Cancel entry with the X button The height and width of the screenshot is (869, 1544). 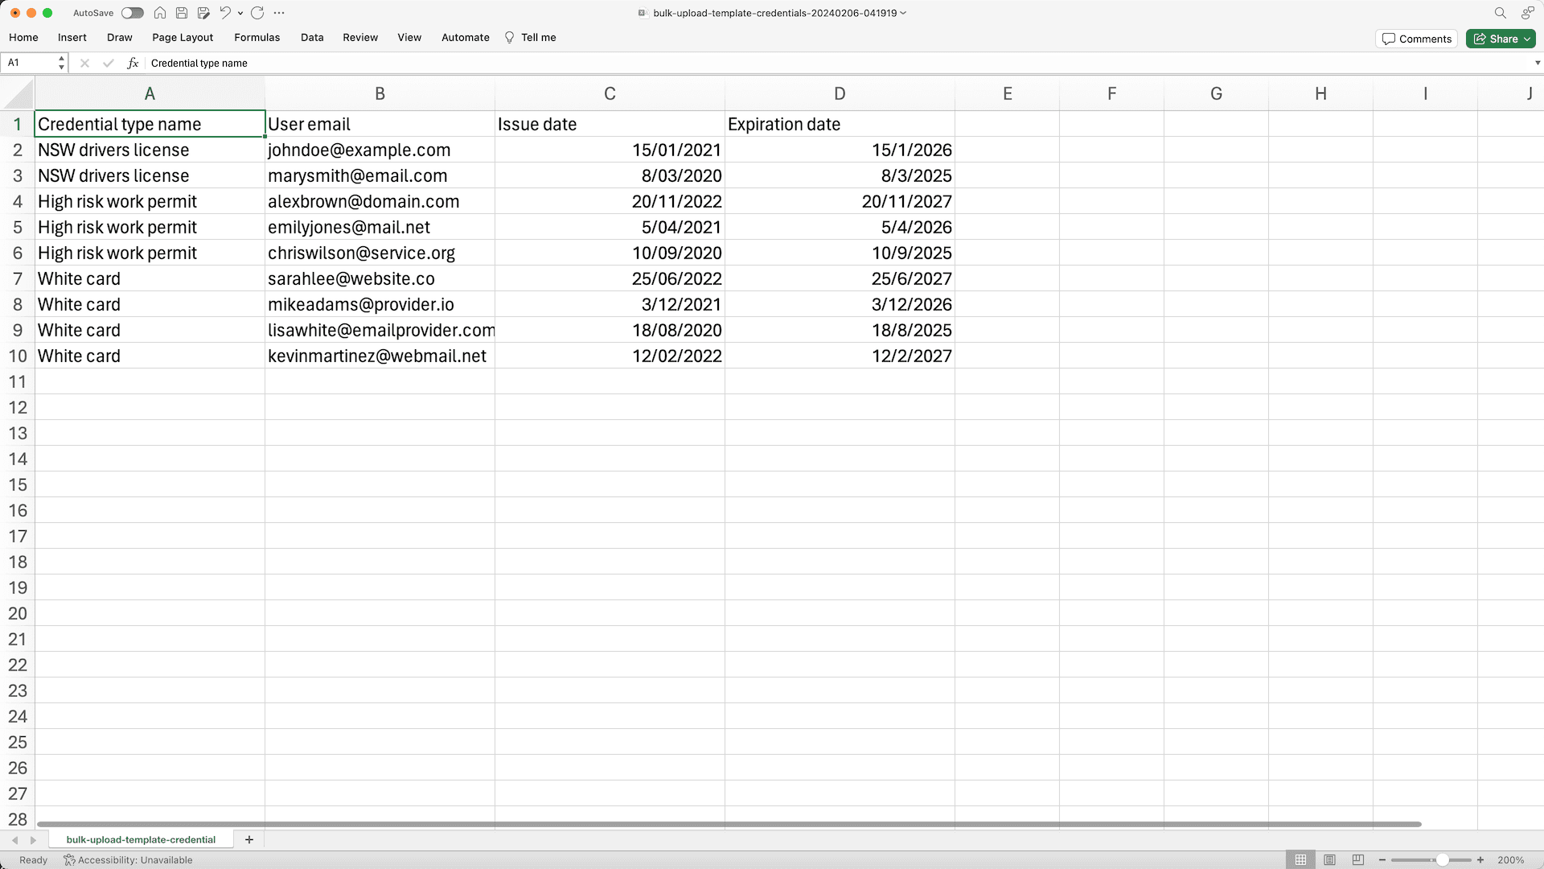[84, 63]
